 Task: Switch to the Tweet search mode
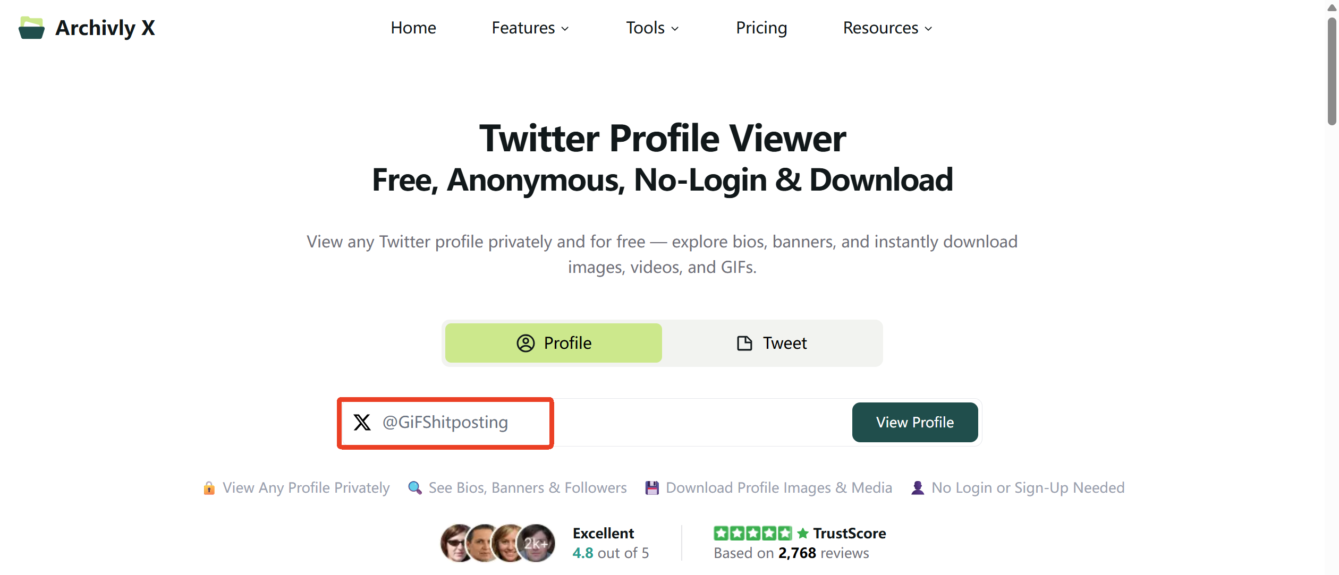pyautogui.click(x=772, y=343)
